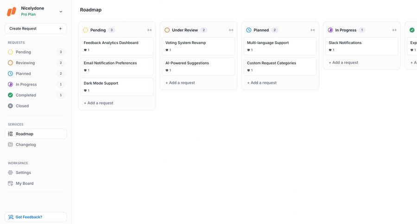
Task: Toggle the vote on Slack Notifications
Action: (x=331, y=50)
